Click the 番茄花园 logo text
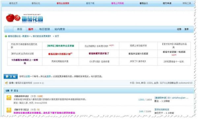The height and width of the screenshot is (119, 198). point(32,19)
